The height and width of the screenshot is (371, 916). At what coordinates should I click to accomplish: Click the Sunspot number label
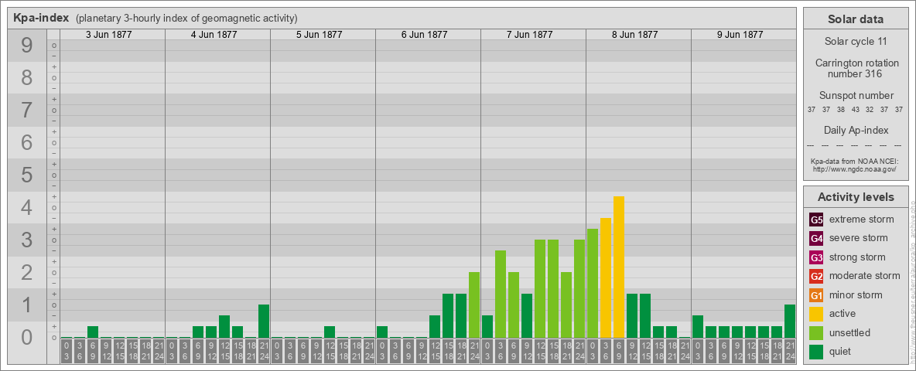pos(856,96)
